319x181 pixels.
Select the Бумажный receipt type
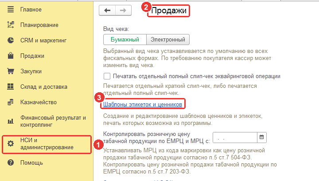coord(125,40)
